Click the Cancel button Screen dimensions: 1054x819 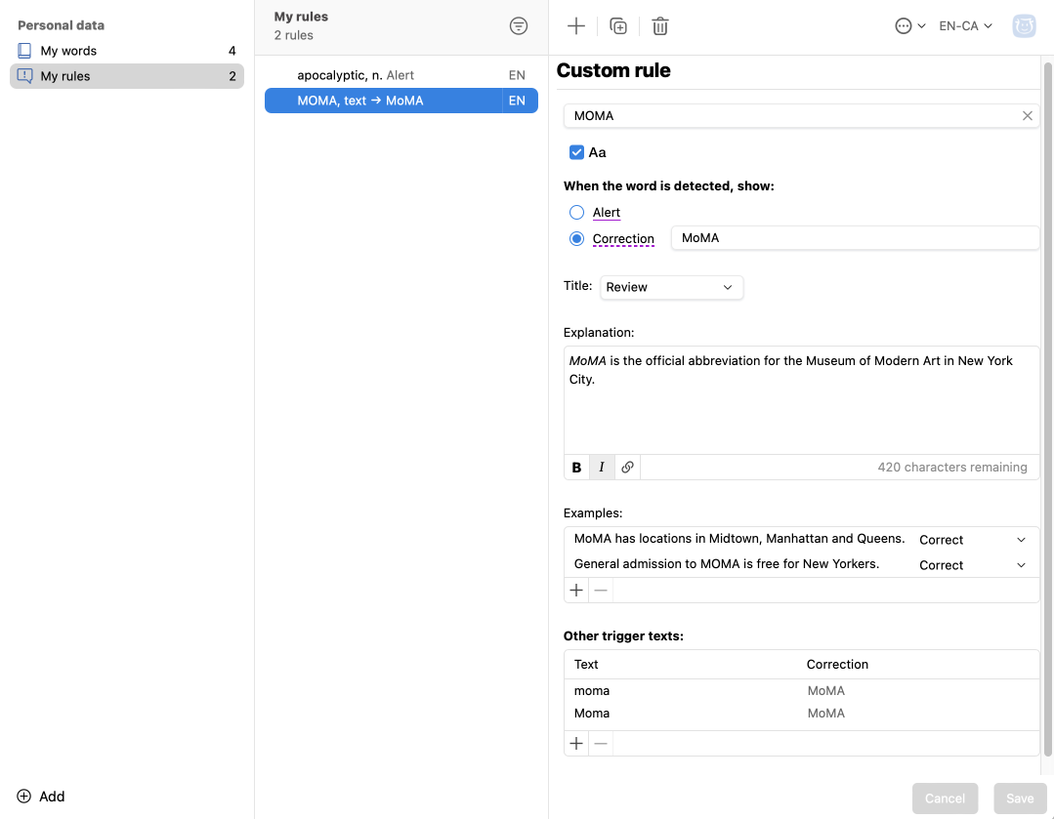945,798
